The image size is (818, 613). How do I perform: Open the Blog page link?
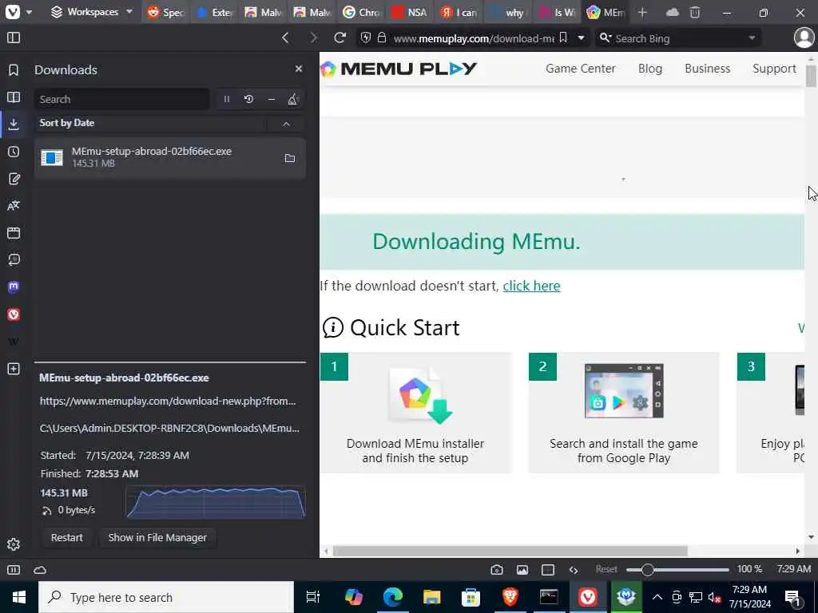point(650,69)
